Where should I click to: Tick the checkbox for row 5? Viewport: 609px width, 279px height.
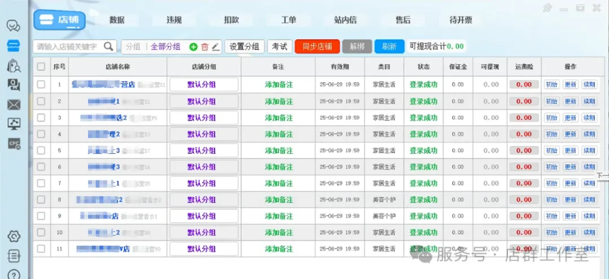41,150
